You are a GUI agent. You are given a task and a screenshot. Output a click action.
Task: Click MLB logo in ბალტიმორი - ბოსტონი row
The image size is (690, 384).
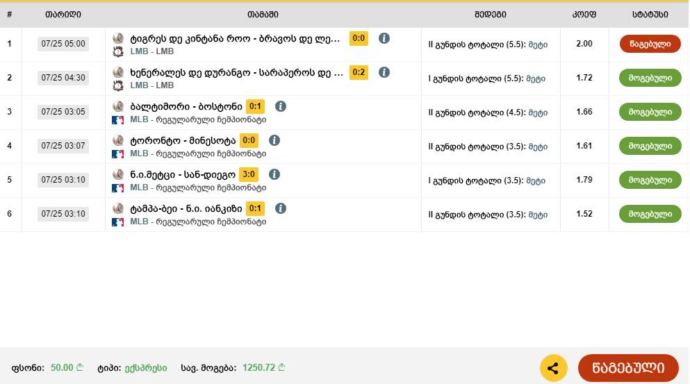click(x=118, y=120)
